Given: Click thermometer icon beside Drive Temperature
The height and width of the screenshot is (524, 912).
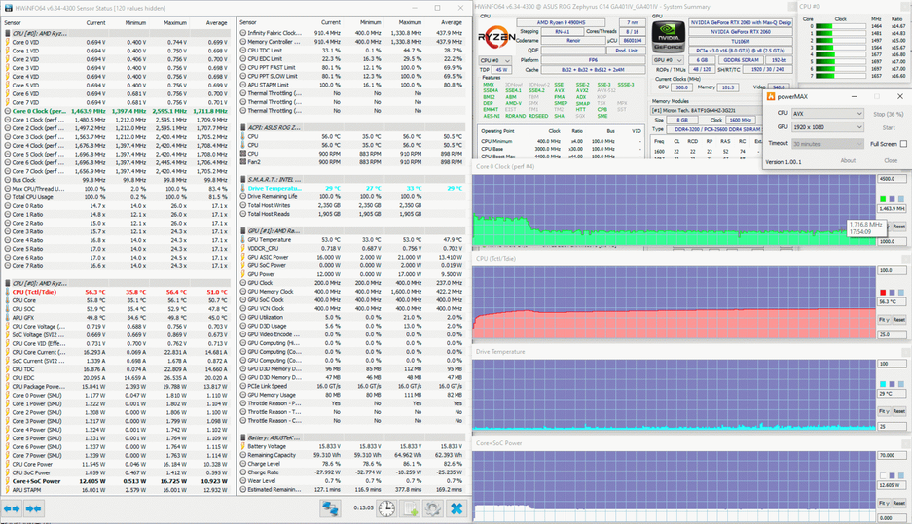Looking at the screenshot, I should point(243,189).
